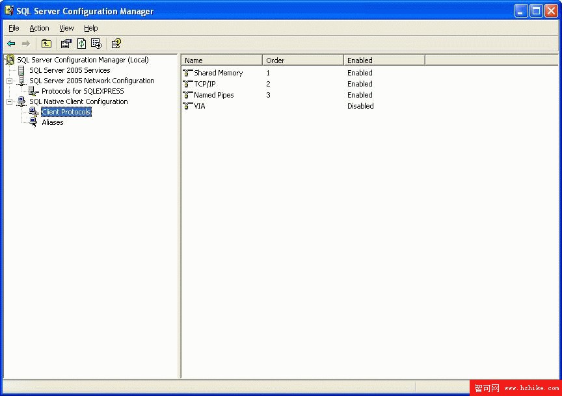This screenshot has height=396, width=562.
Task: Sort by the Order column header
Action: tap(303, 60)
